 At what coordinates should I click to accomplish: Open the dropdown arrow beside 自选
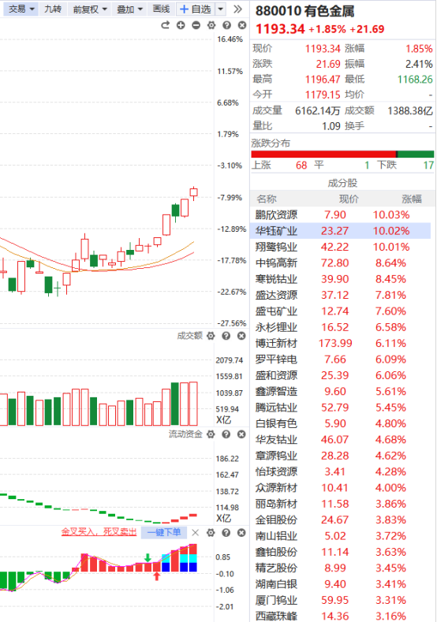tap(221, 9)
